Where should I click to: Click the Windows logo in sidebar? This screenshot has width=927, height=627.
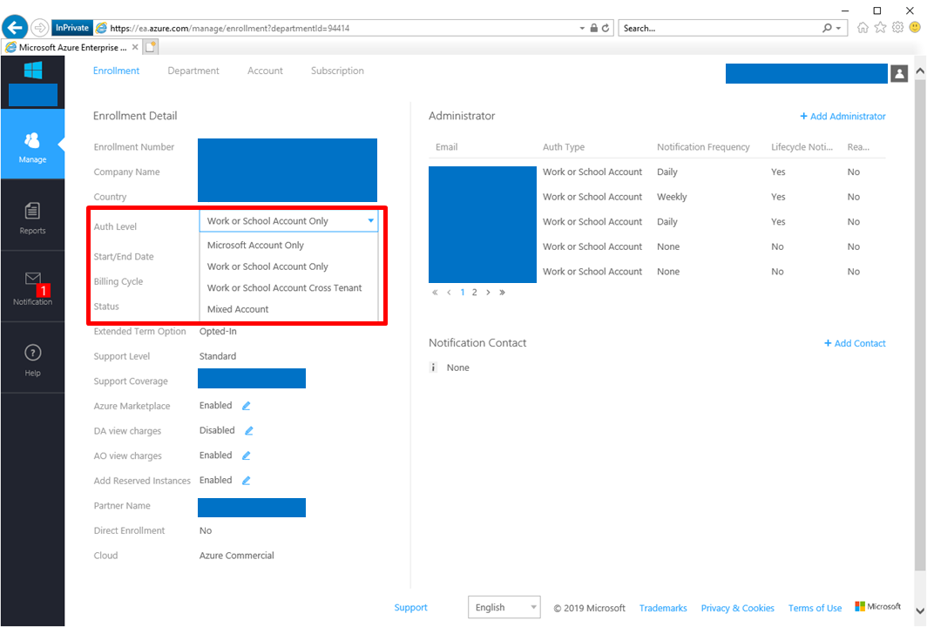click(x=33, y=71)
